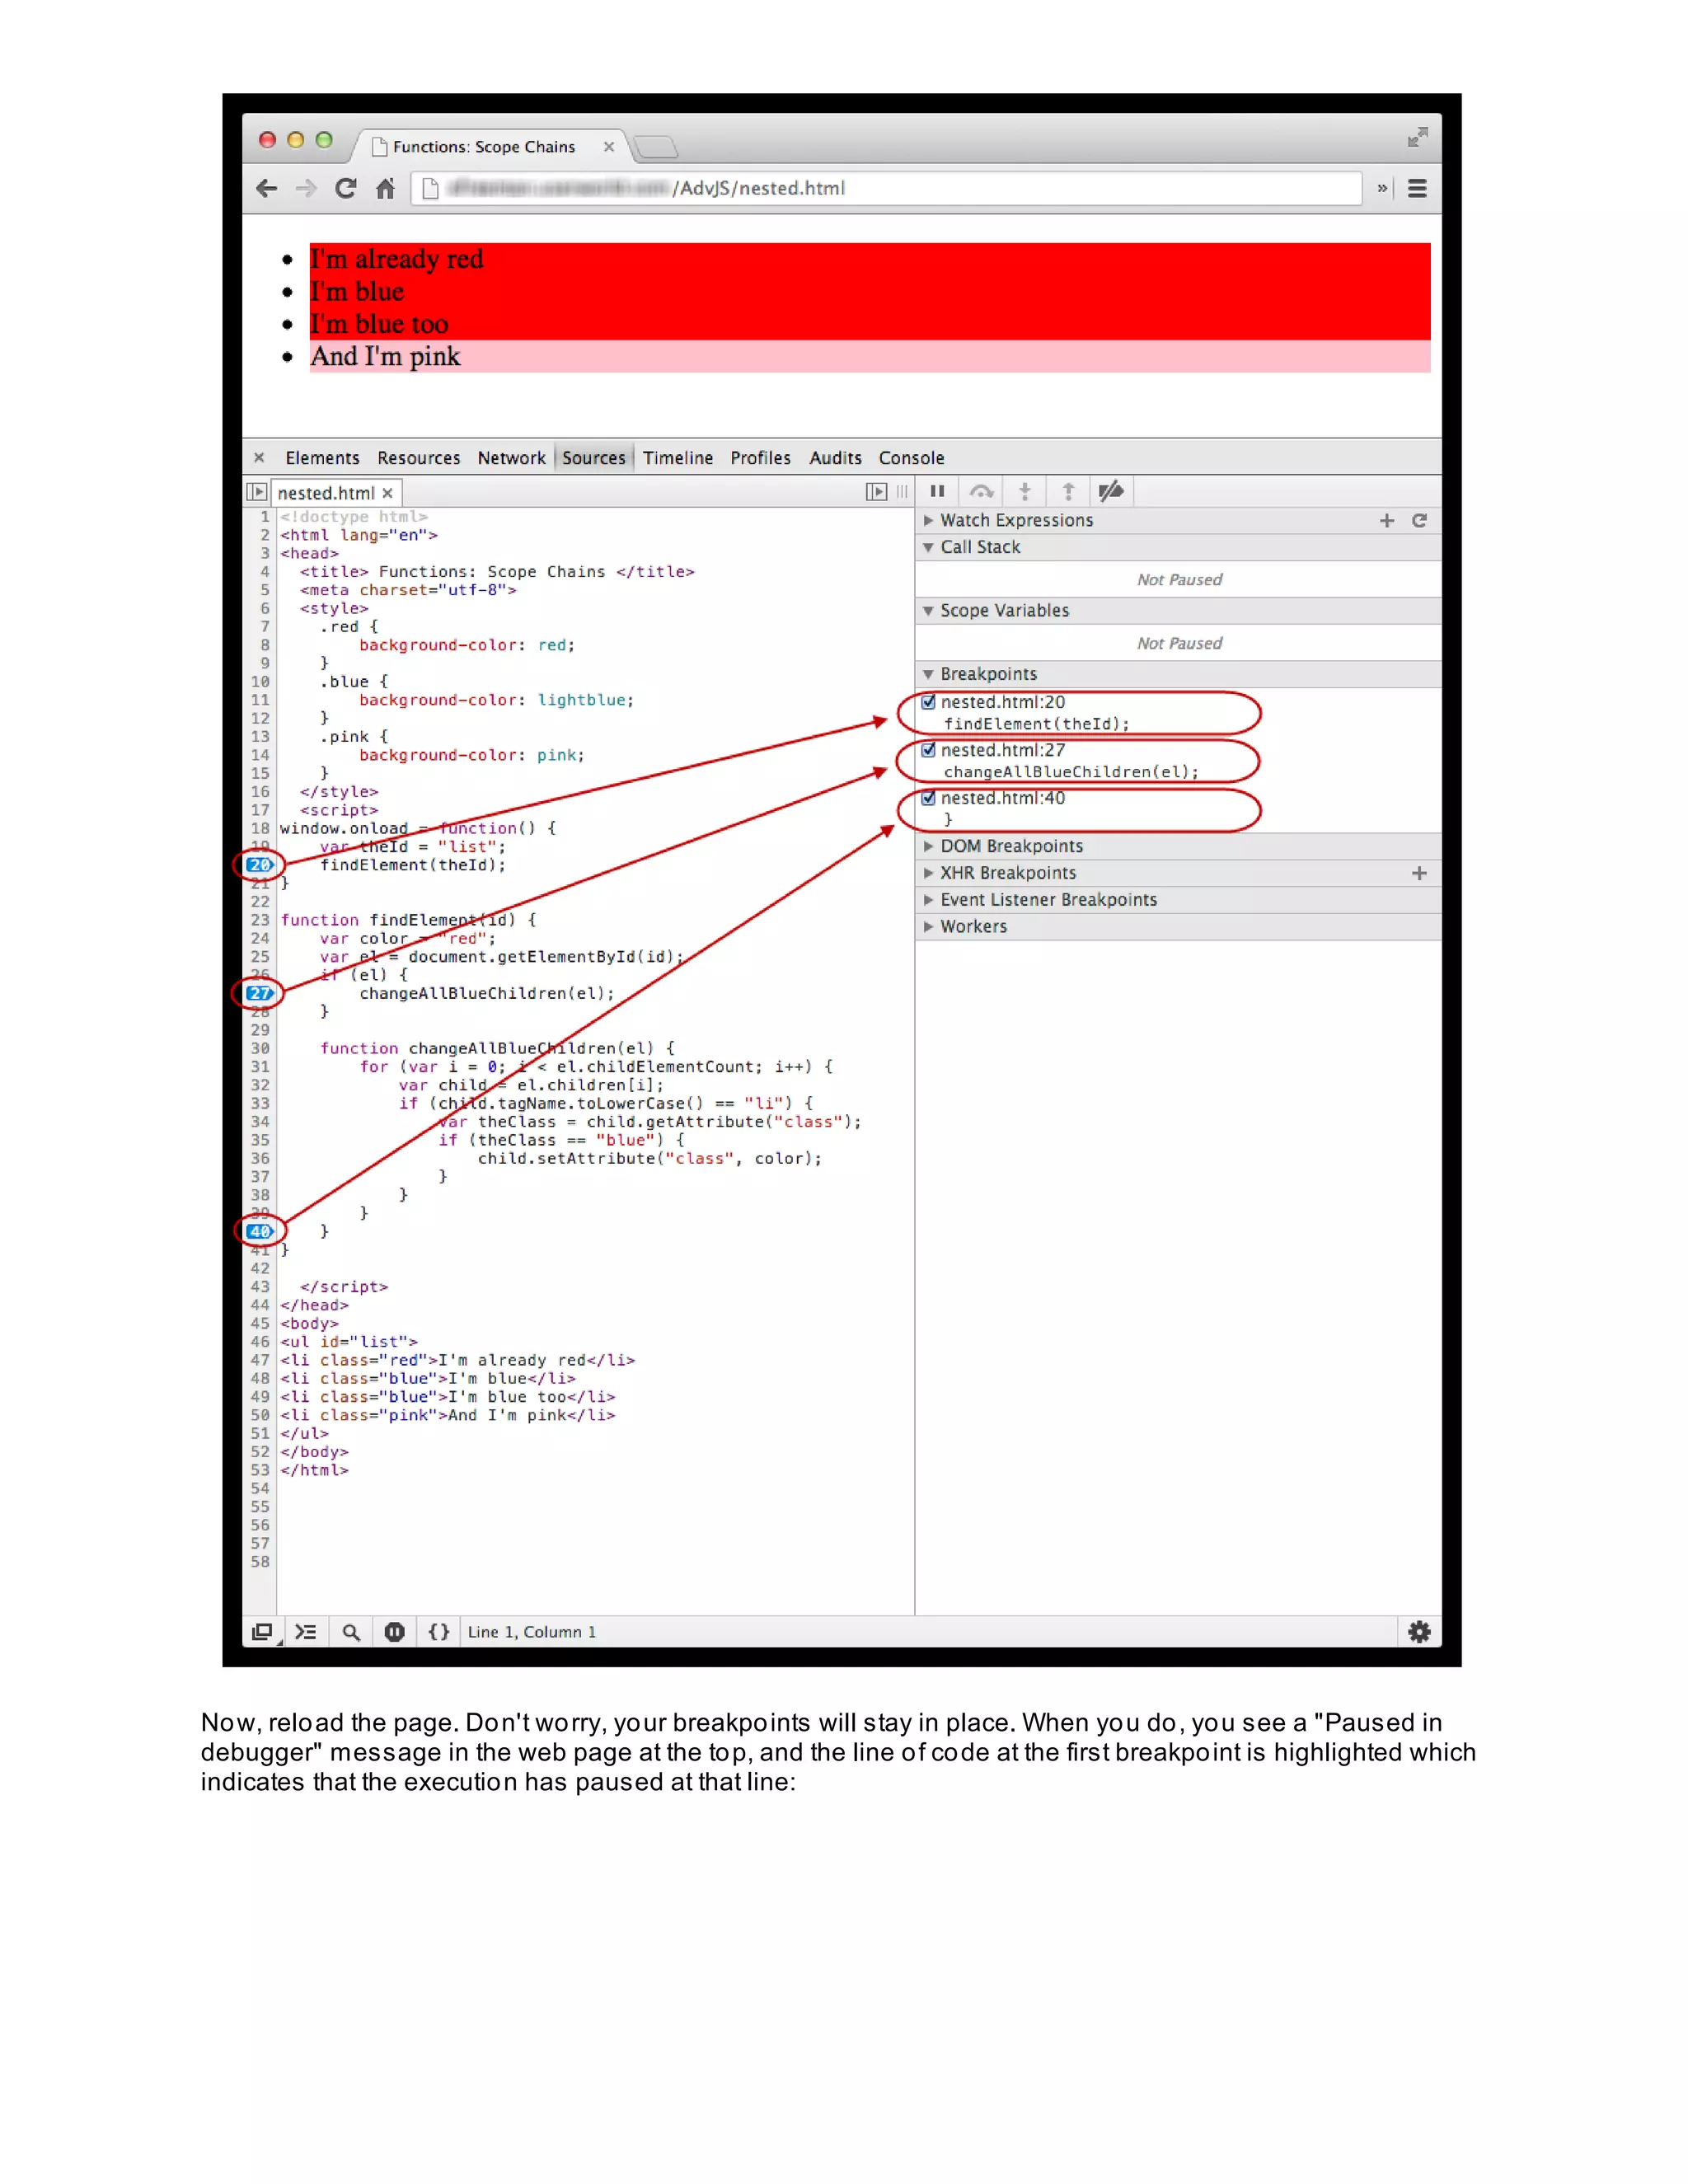Pause script execution button

pyautogui.click(x=937, y=491)
